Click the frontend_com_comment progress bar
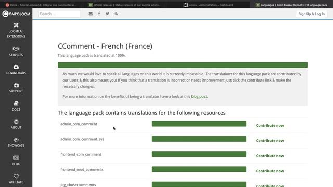Image resolution: width=333 pixels, height=187 pixels. 199,154
